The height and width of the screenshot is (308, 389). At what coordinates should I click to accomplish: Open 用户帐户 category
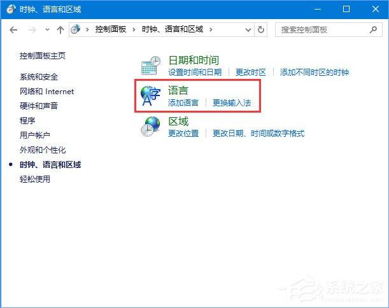click(35, 135)
